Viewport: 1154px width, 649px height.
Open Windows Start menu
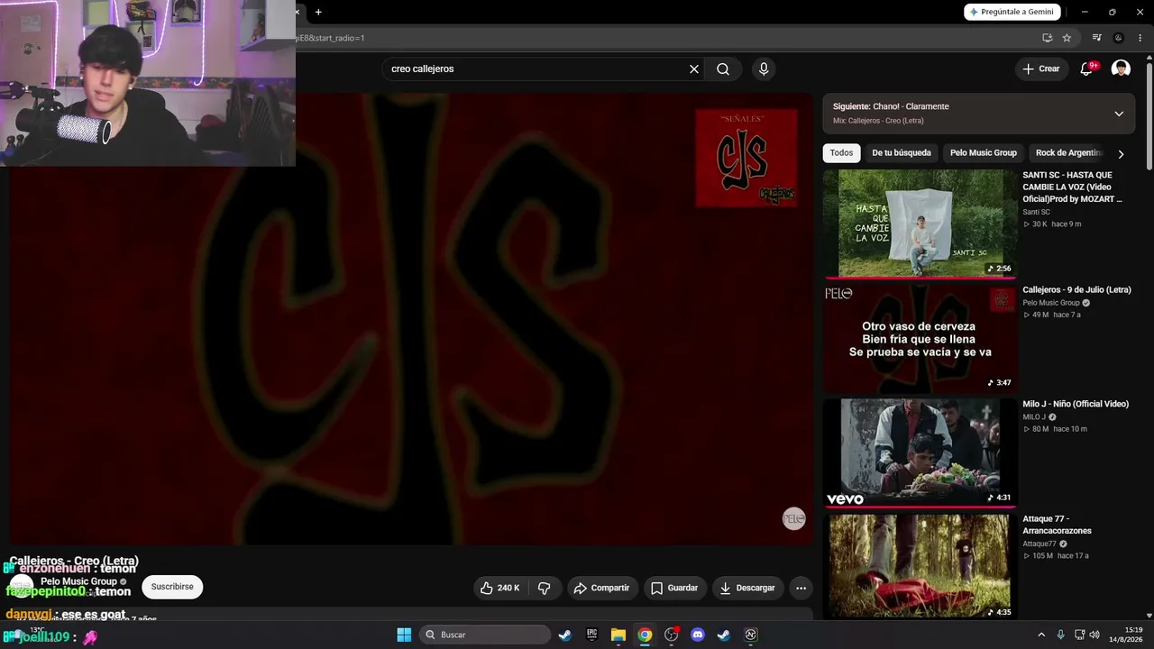coord(404,635)
